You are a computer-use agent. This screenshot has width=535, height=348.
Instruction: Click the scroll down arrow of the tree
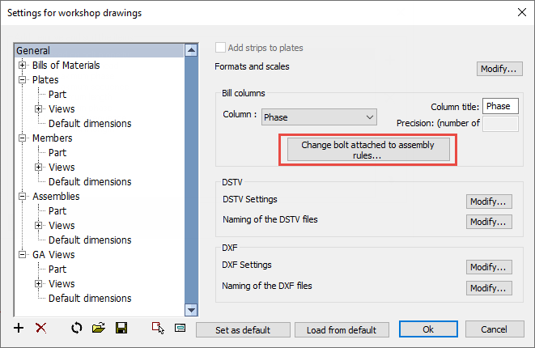[x=191, y=310]
